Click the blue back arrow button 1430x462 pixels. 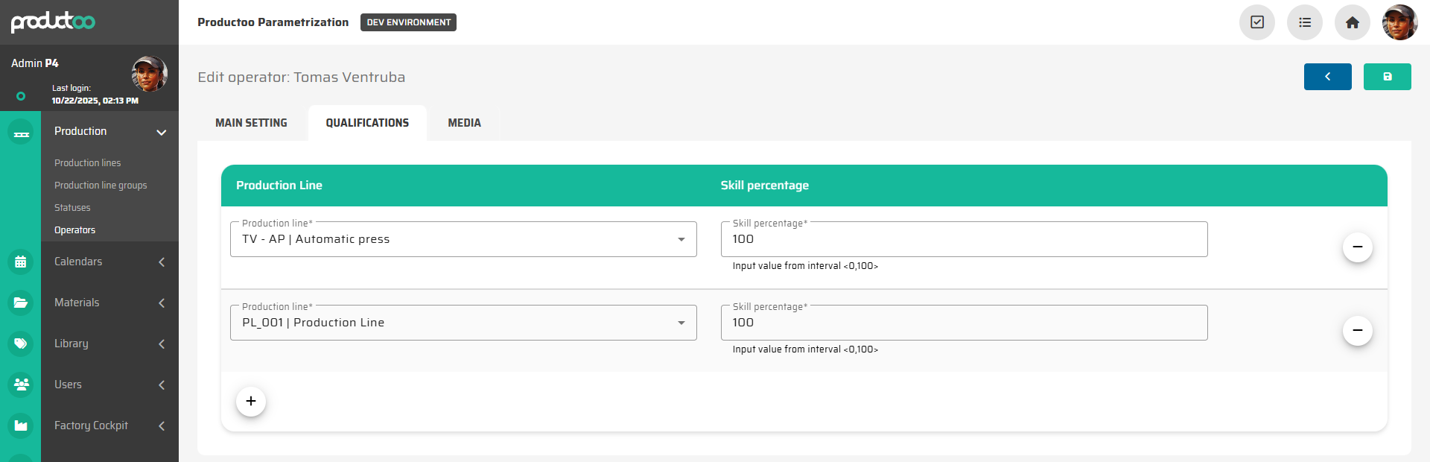(1327, 77)
